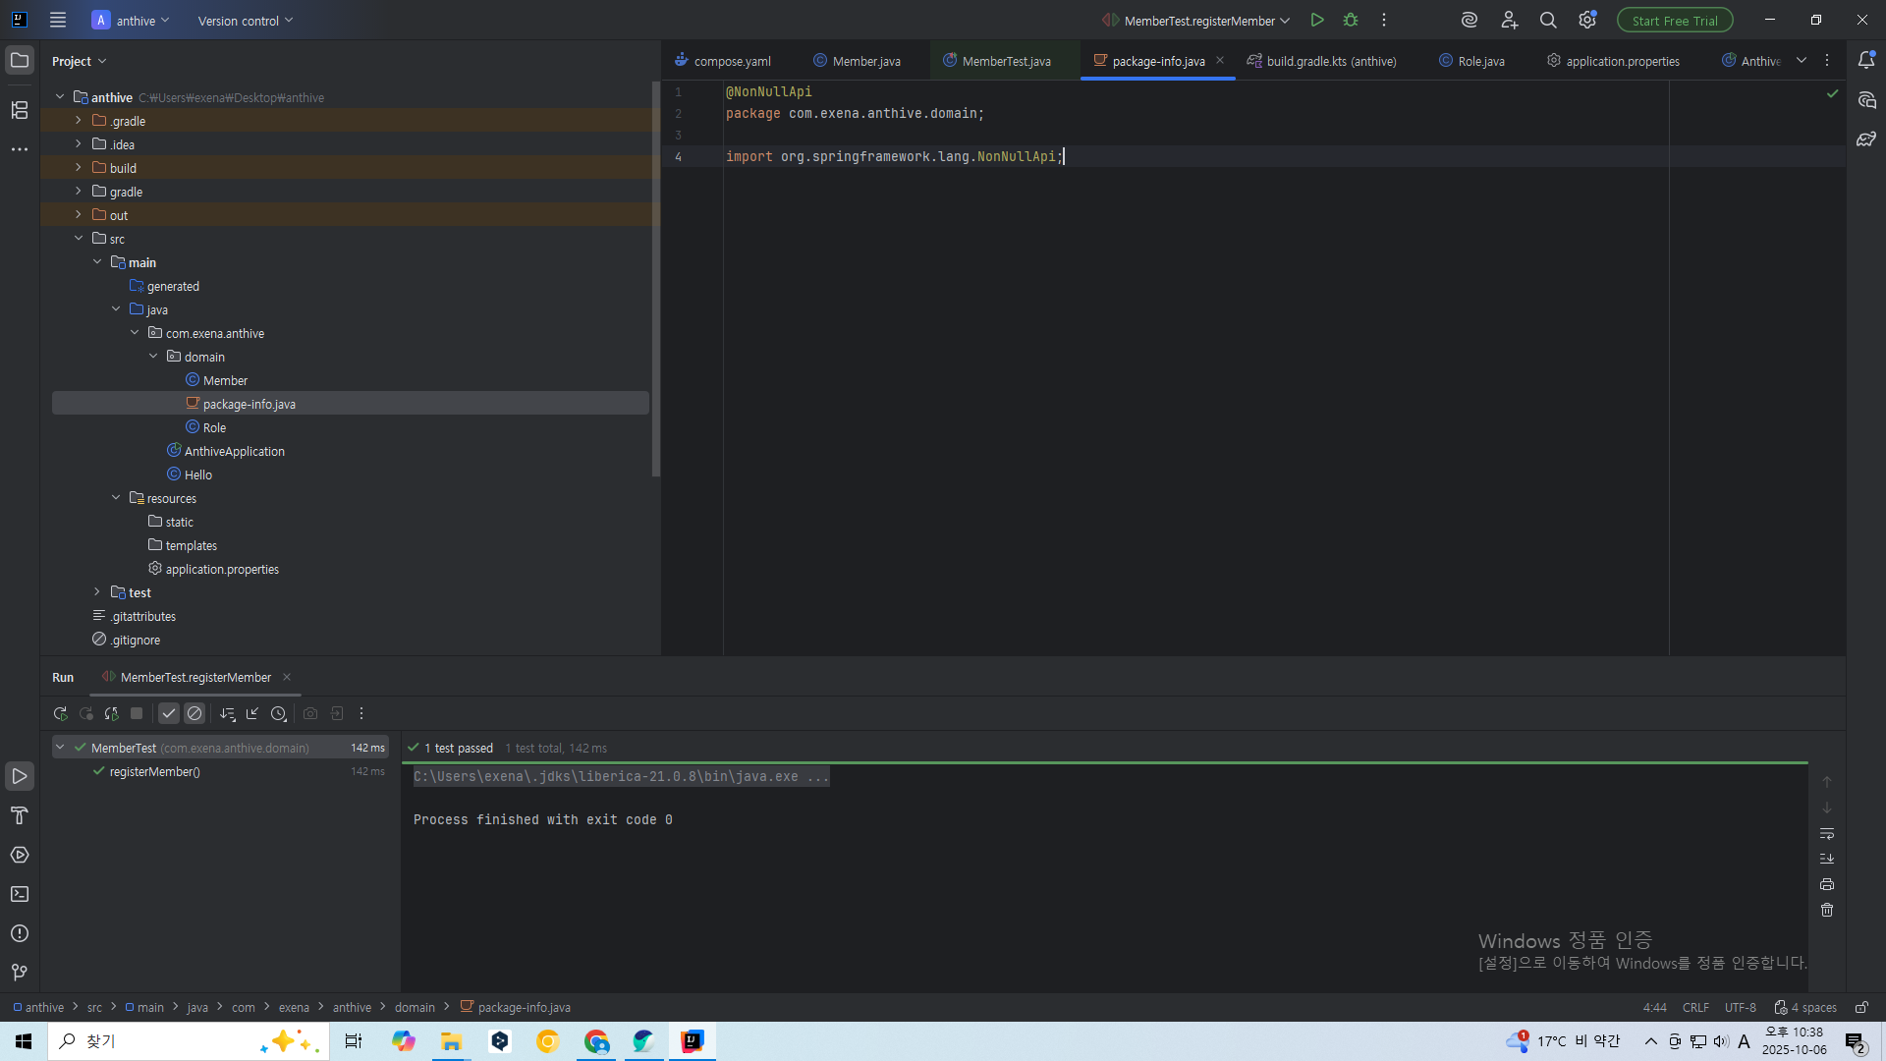Open Search Everywhere magnifier icon

point(1548,21)
